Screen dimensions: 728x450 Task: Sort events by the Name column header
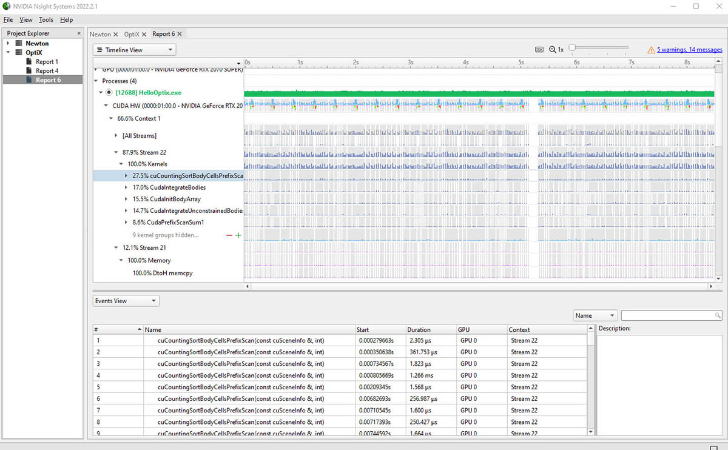tap(249, 330)
